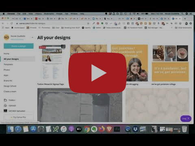Open Dropbox from the dock

135,129
